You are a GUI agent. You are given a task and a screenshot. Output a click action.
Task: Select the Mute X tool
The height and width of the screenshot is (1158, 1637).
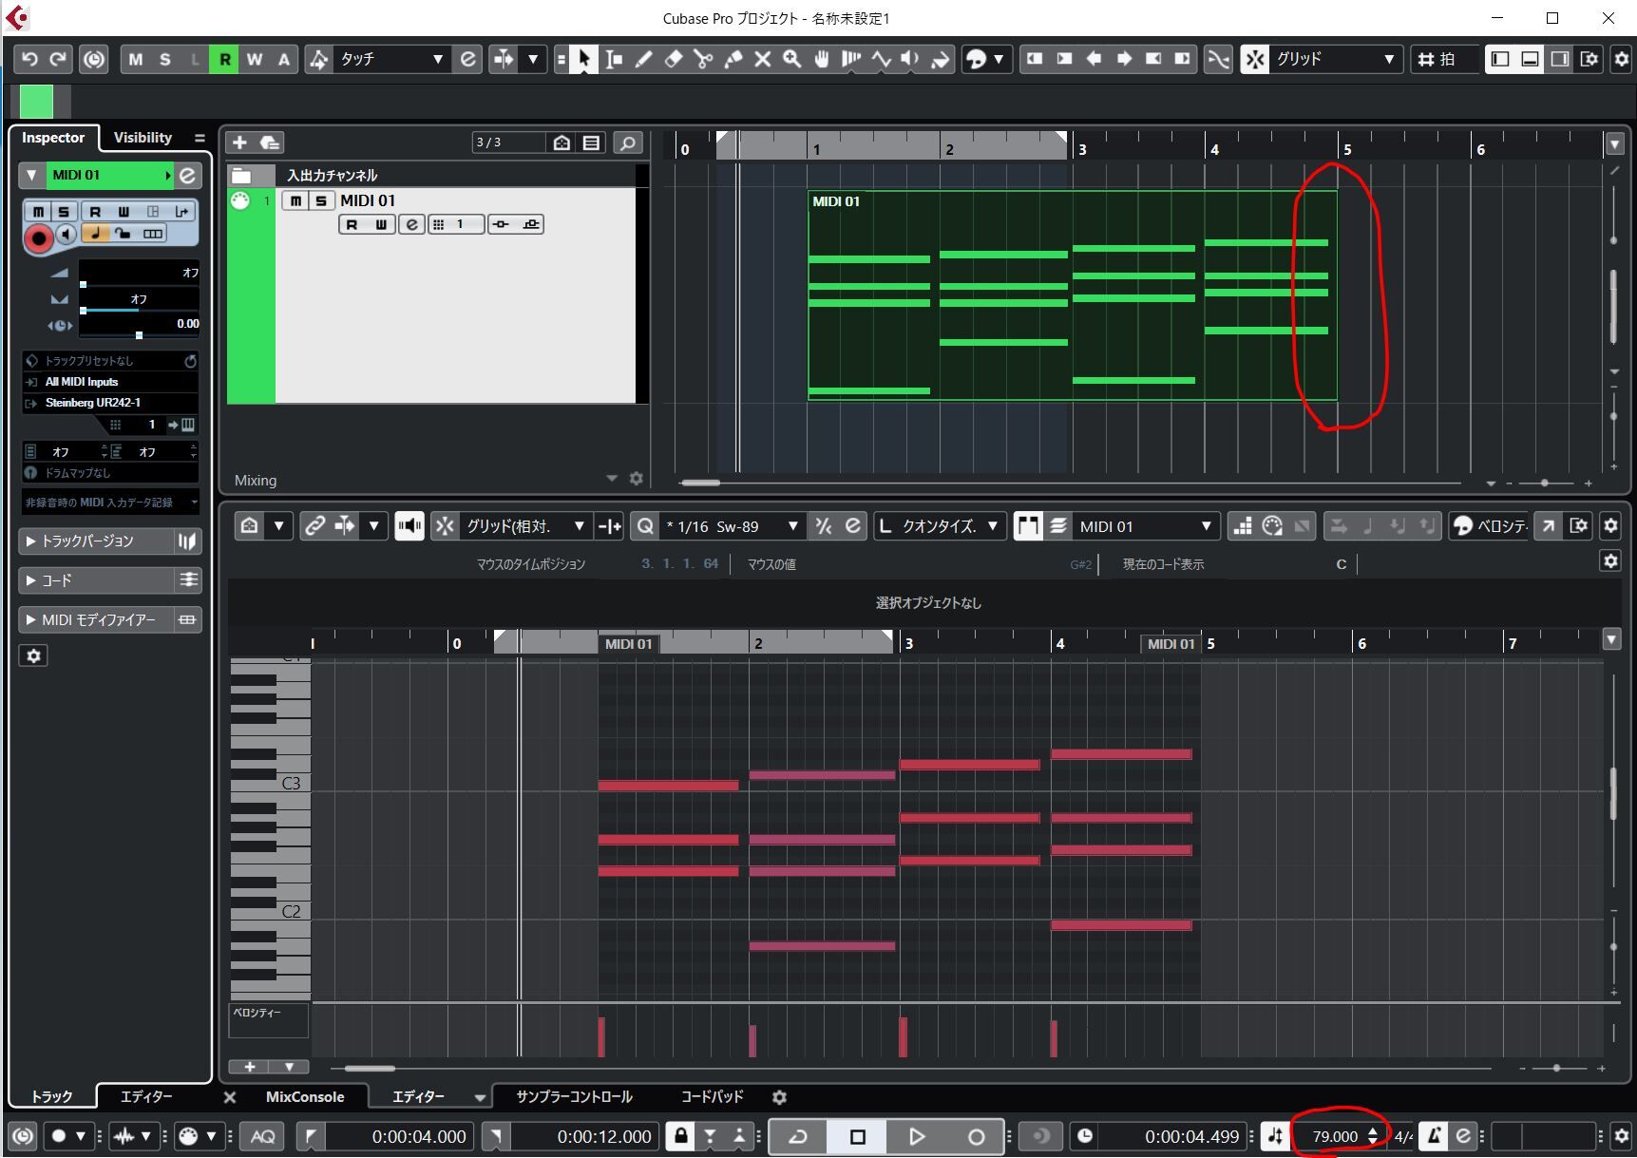(x=762, y=59)
